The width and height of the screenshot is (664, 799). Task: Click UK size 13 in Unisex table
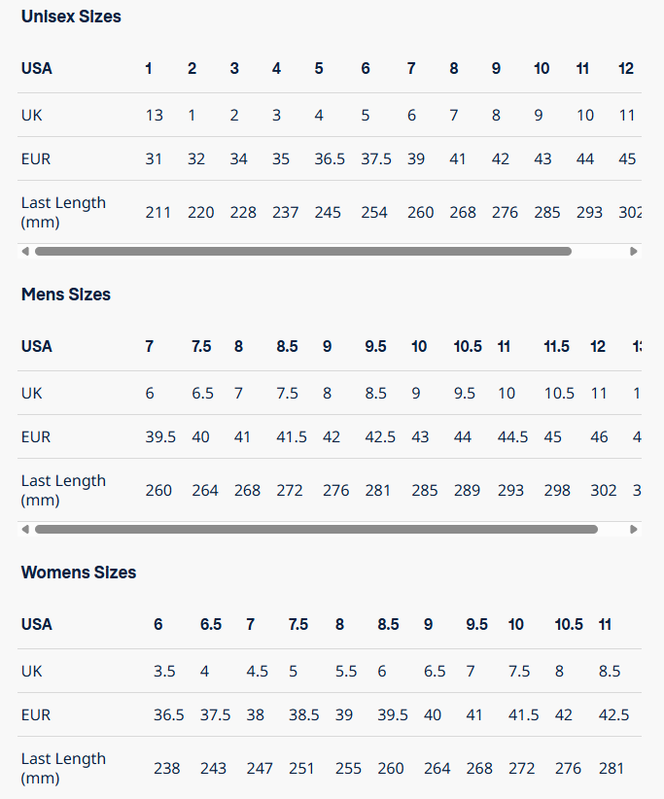point(155,115)
